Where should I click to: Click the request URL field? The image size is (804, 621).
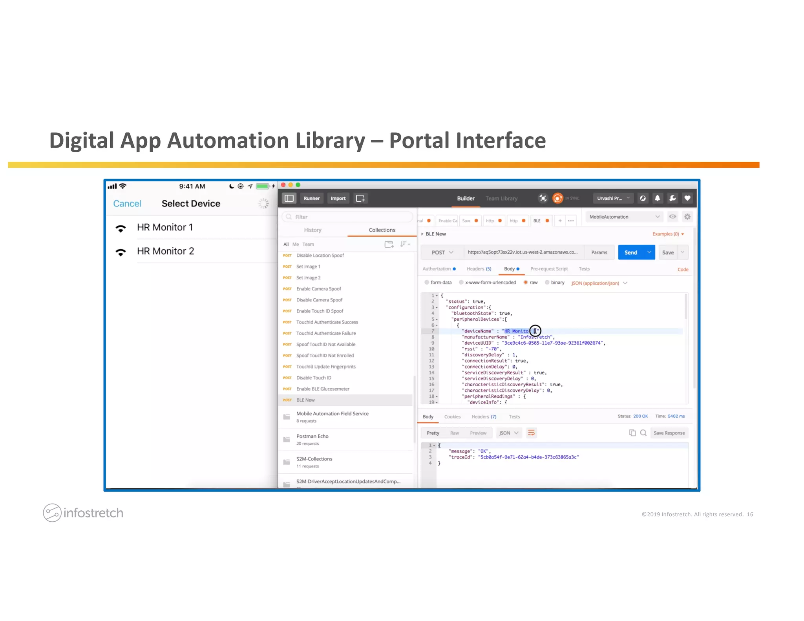(x=524, y=252)
